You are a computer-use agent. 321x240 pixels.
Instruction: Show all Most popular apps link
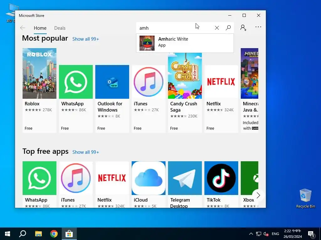coord(86,39)
